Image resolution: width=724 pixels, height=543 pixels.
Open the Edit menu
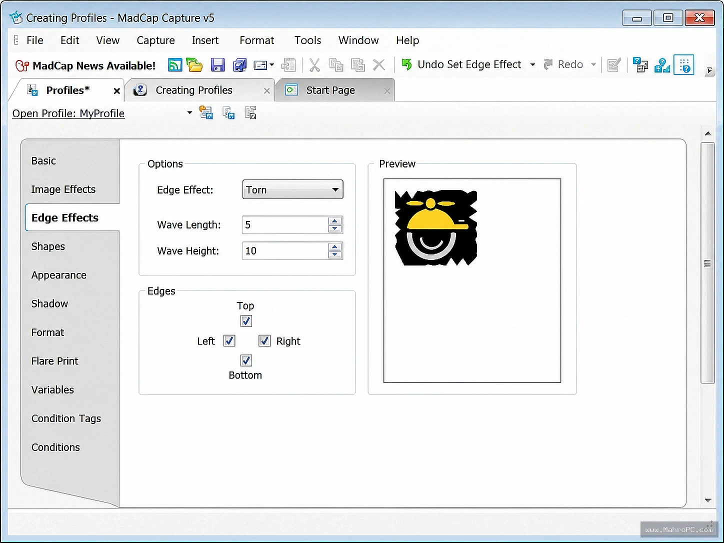tap(69, 40)
